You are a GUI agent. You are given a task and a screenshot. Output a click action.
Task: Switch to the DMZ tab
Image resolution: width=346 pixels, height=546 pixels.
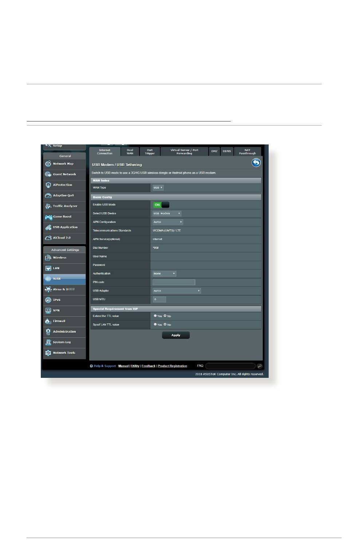click(x=215, y=151)
